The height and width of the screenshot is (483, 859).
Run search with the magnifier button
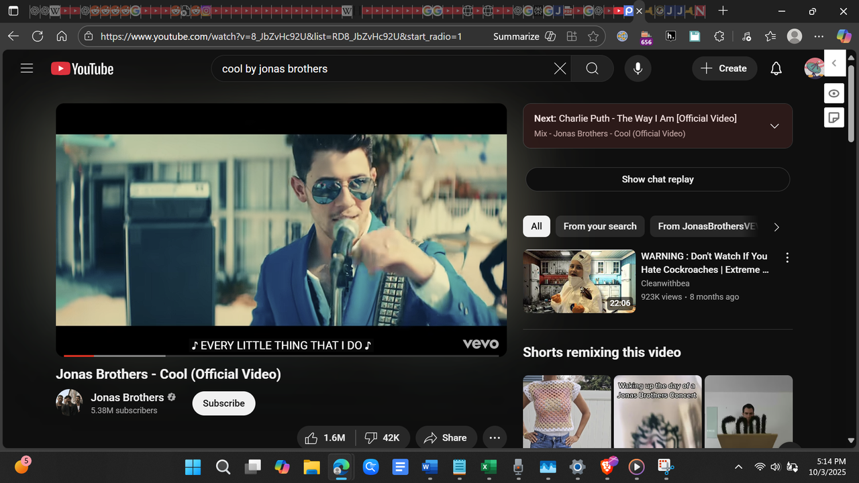point(592,68)
